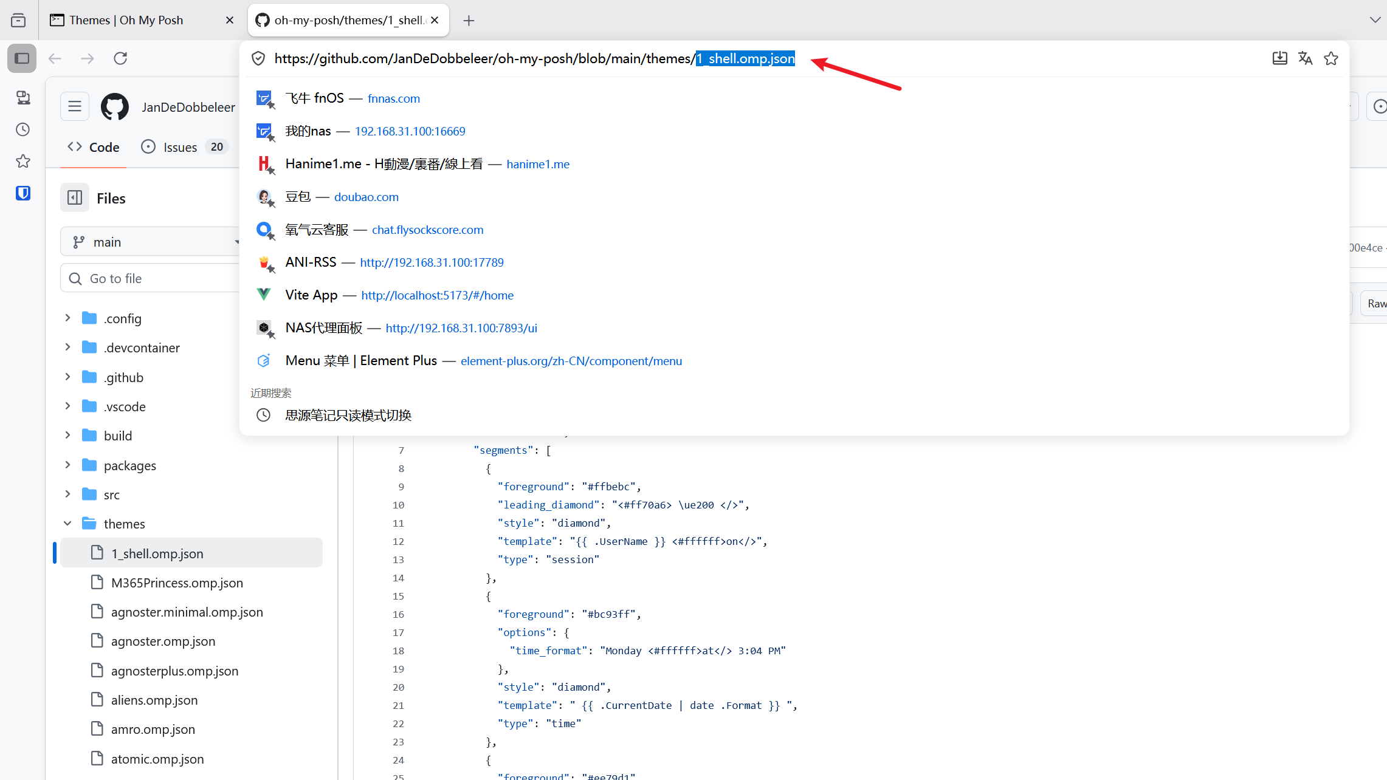This screenshot has height=780, width=1387.
Task: Pick recent search 思源笔记只读模式切换
Action: pos(794,416)
